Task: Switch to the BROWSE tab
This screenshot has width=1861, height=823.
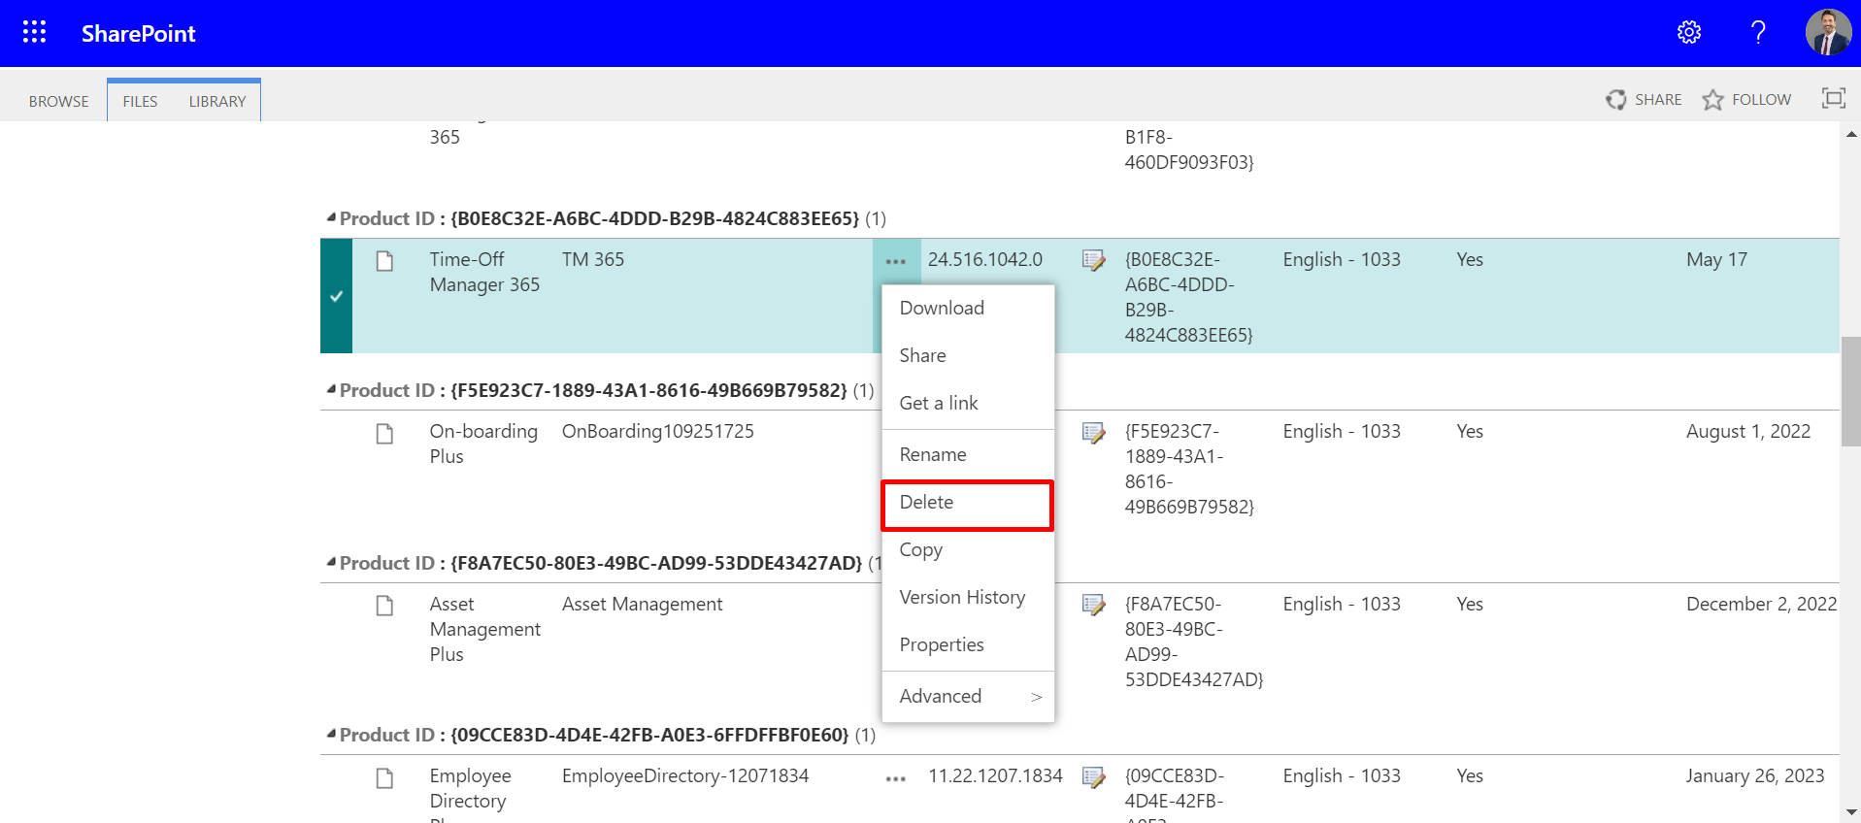Action: [58, 101]
